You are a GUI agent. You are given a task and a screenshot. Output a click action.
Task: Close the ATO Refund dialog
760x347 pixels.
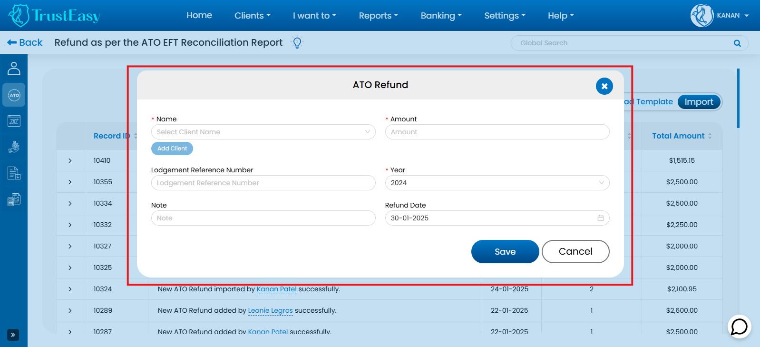604,86
